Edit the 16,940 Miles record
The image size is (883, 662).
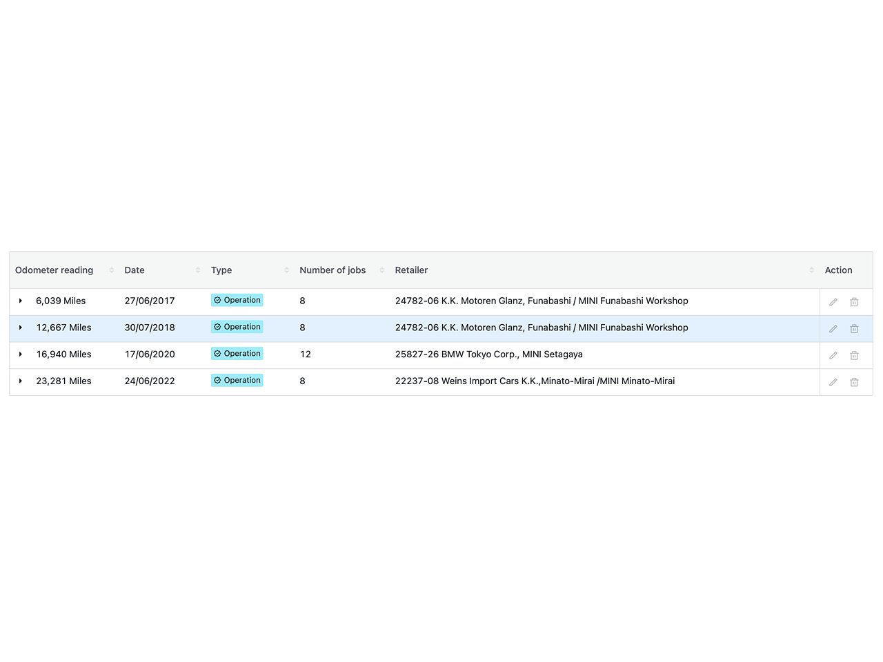(833, 355)
